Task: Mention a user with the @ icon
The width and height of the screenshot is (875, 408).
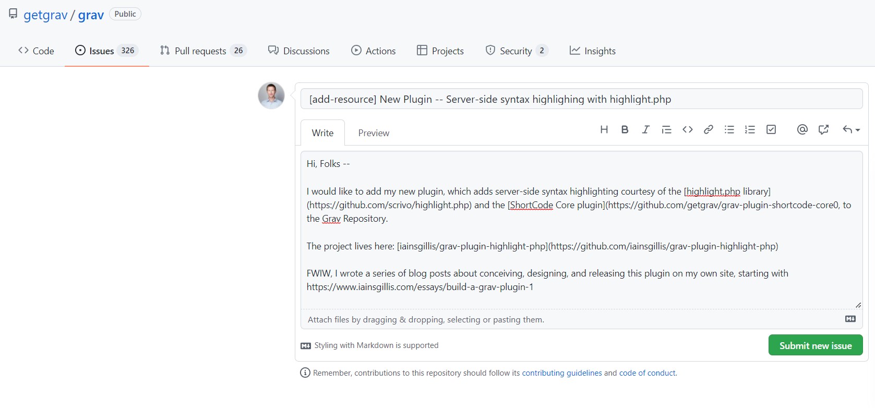Action: click(802, 129)
